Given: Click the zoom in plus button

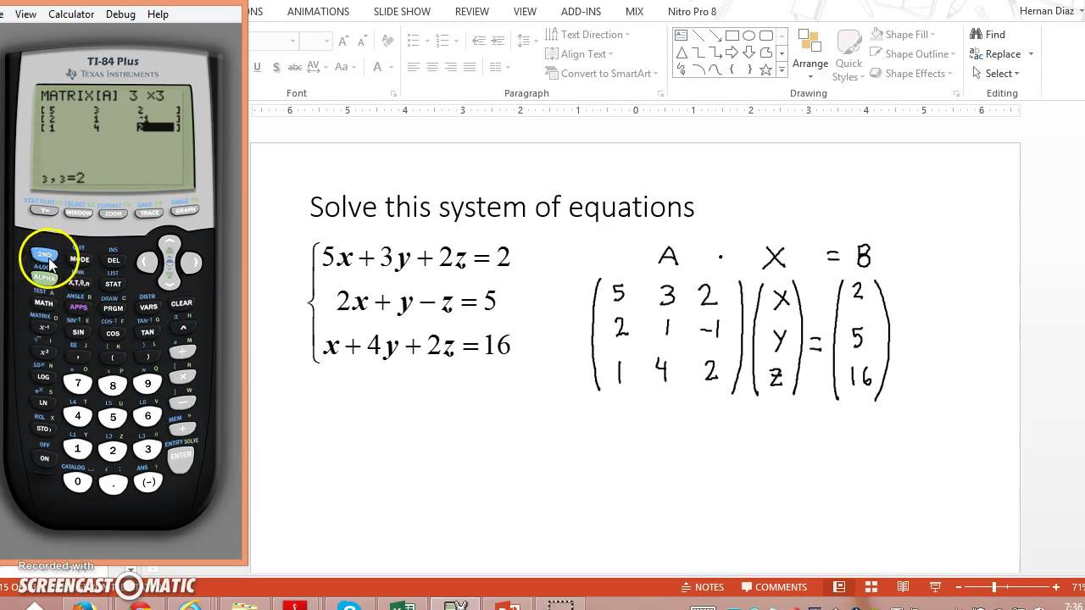Looking at the screenshot, I should [x=1055, y=587].
